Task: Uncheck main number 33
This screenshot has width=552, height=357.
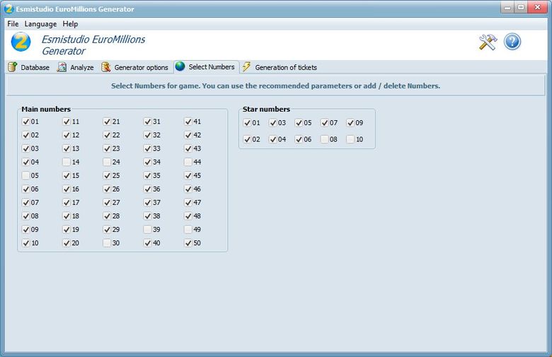Action: (x=147, y=148)
